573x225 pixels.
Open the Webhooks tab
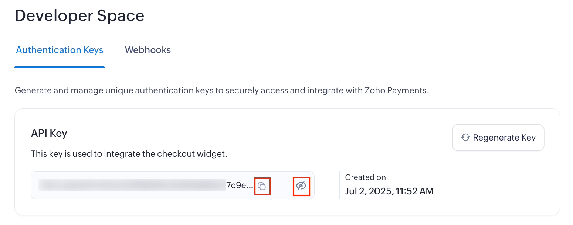[148, 50]
